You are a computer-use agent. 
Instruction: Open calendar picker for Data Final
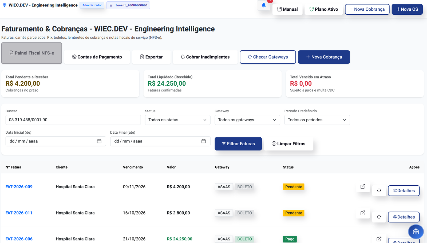(x=204, y=141)
